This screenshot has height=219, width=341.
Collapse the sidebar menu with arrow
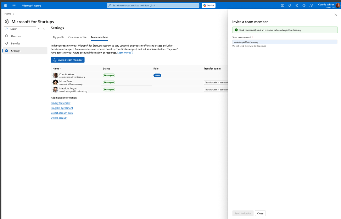pyautogui.click(x=44, y=29)
